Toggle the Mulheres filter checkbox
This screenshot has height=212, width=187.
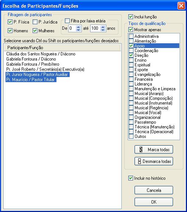coord(35,30)
